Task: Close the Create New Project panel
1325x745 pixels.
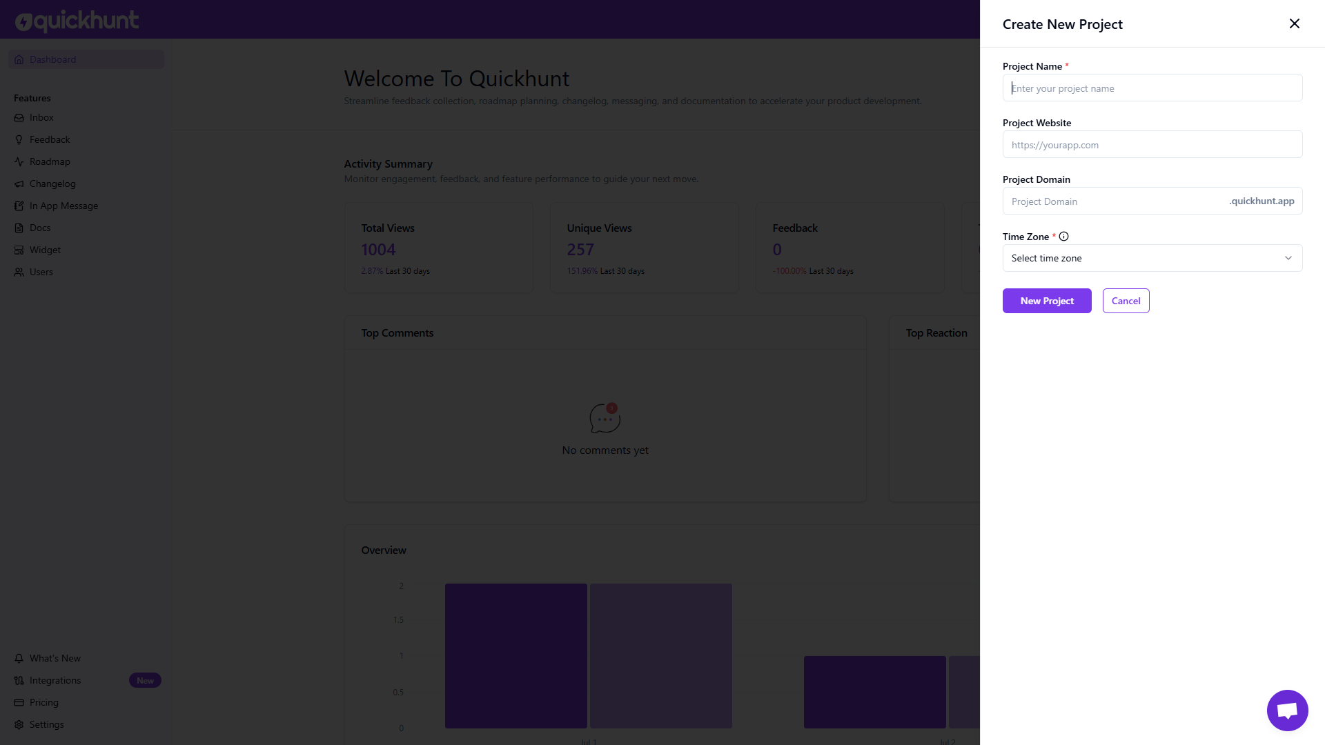Action: [1295, 23]
